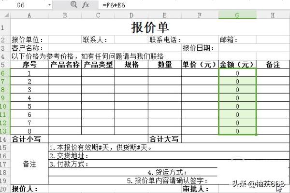Click the magnifier icon beside fx
This screenshot has width=290, height=193.
pyautogui.click(x=73, y=4)
